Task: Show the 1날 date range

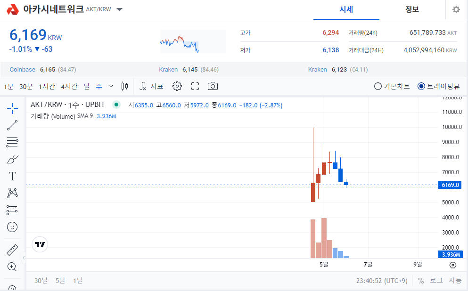Action: (78, 281)
